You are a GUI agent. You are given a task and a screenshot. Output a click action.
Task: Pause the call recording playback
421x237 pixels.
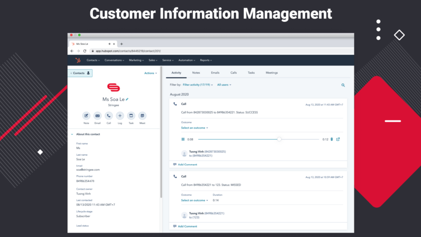pyautogui.click(x=183, y=139)
